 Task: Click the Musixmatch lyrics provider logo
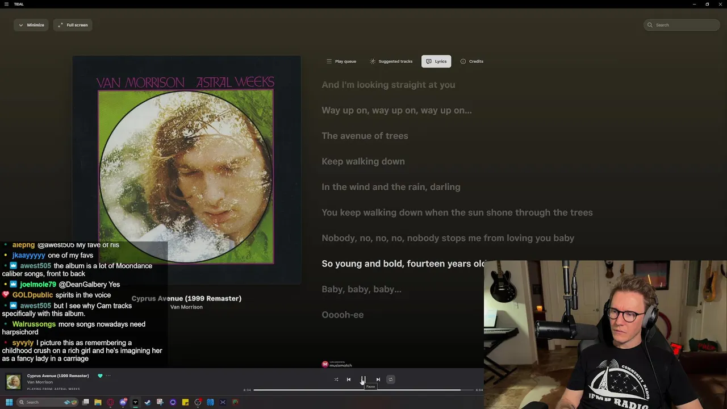pyautogui.click(x=337, y=364)
